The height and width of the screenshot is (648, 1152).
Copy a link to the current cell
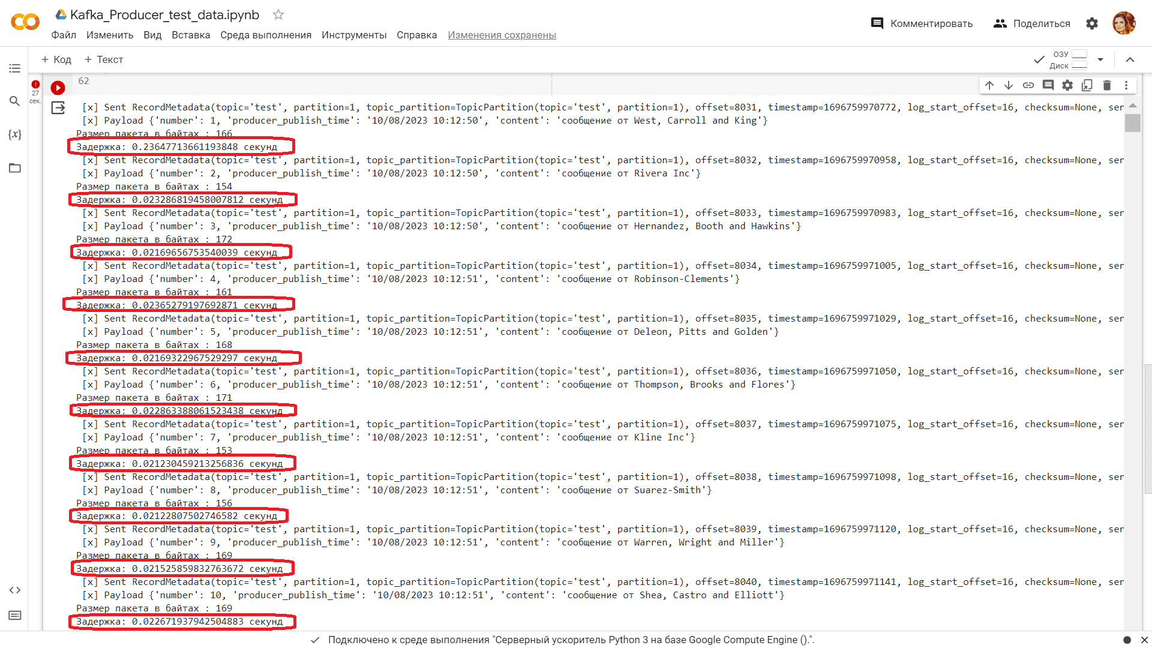(1028, 85)
